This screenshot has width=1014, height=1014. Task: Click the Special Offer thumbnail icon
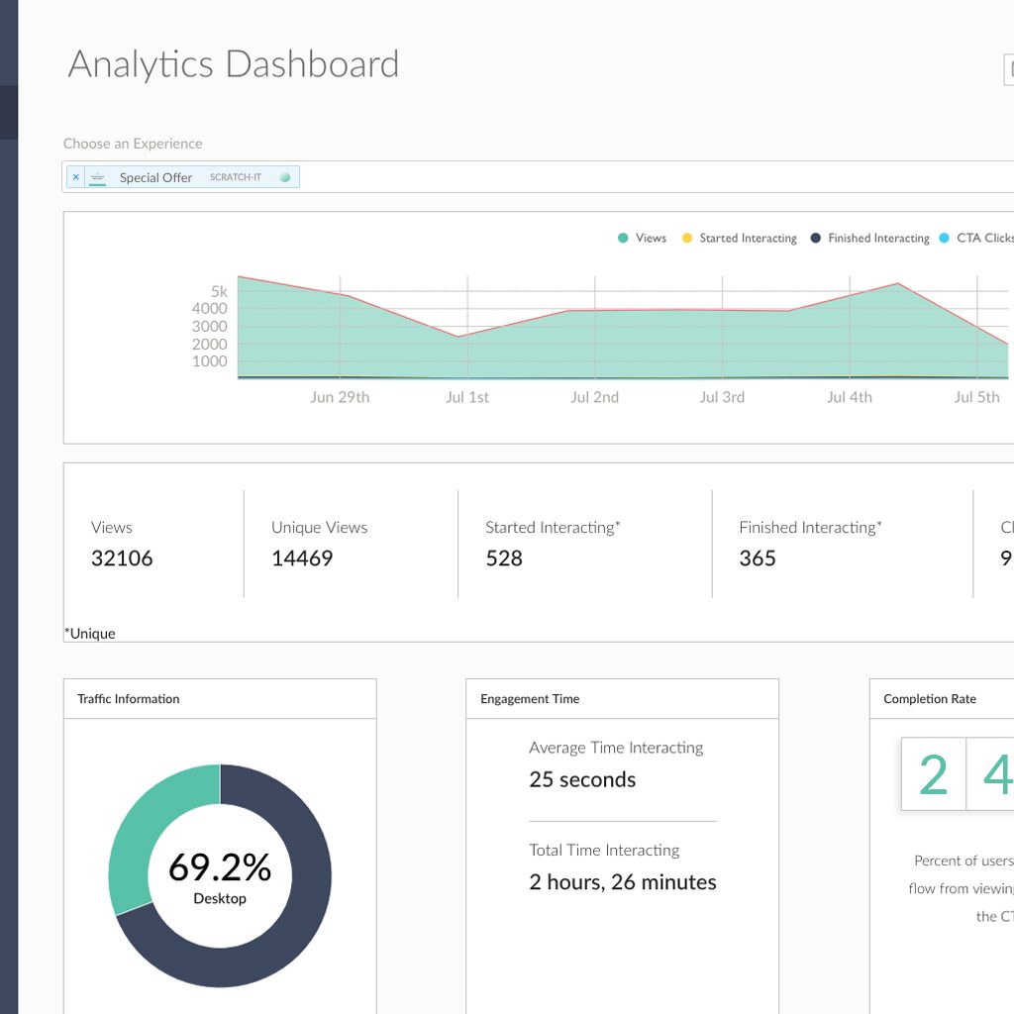(97, 177)
